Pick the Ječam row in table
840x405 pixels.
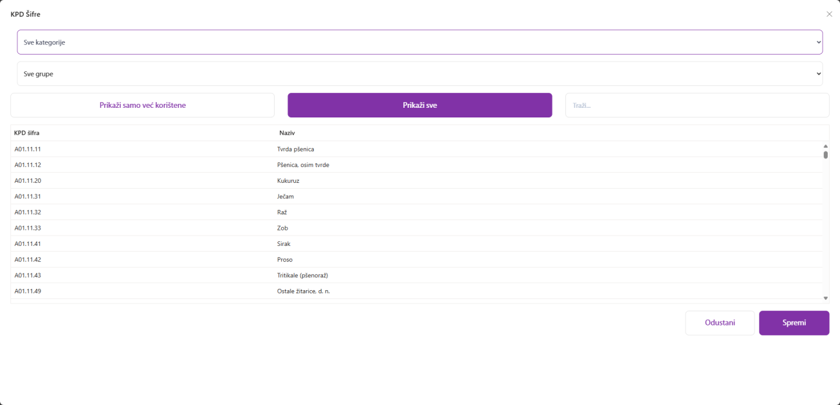286,196
